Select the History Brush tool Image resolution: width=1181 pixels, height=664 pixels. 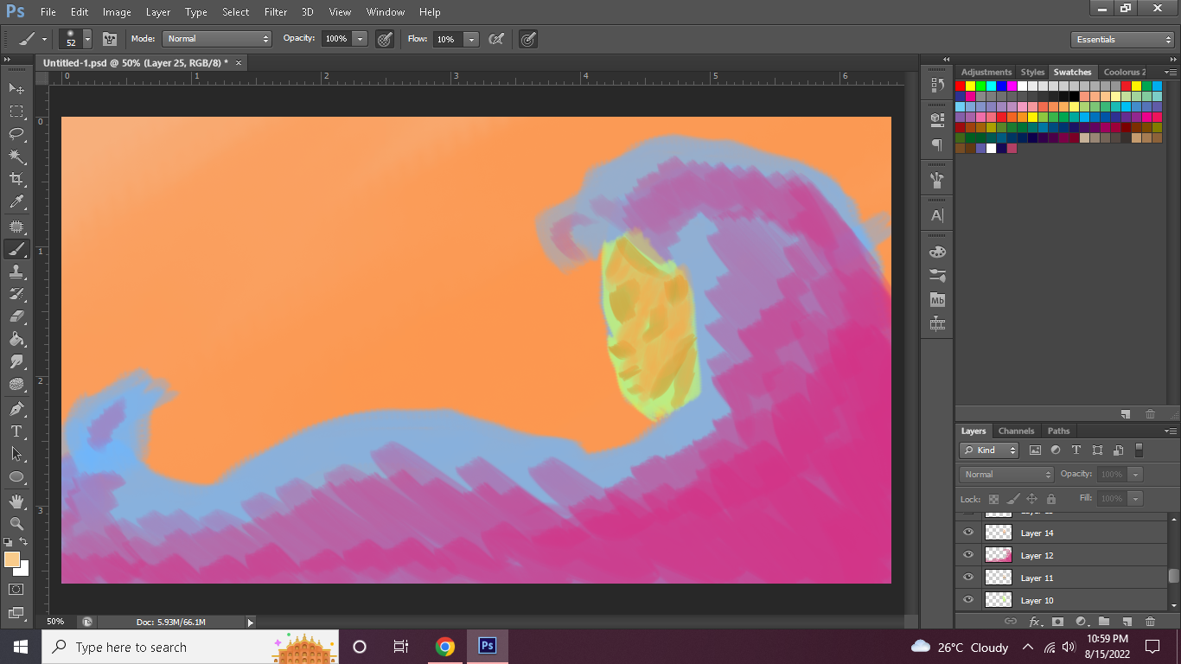(x=16, y=294)
